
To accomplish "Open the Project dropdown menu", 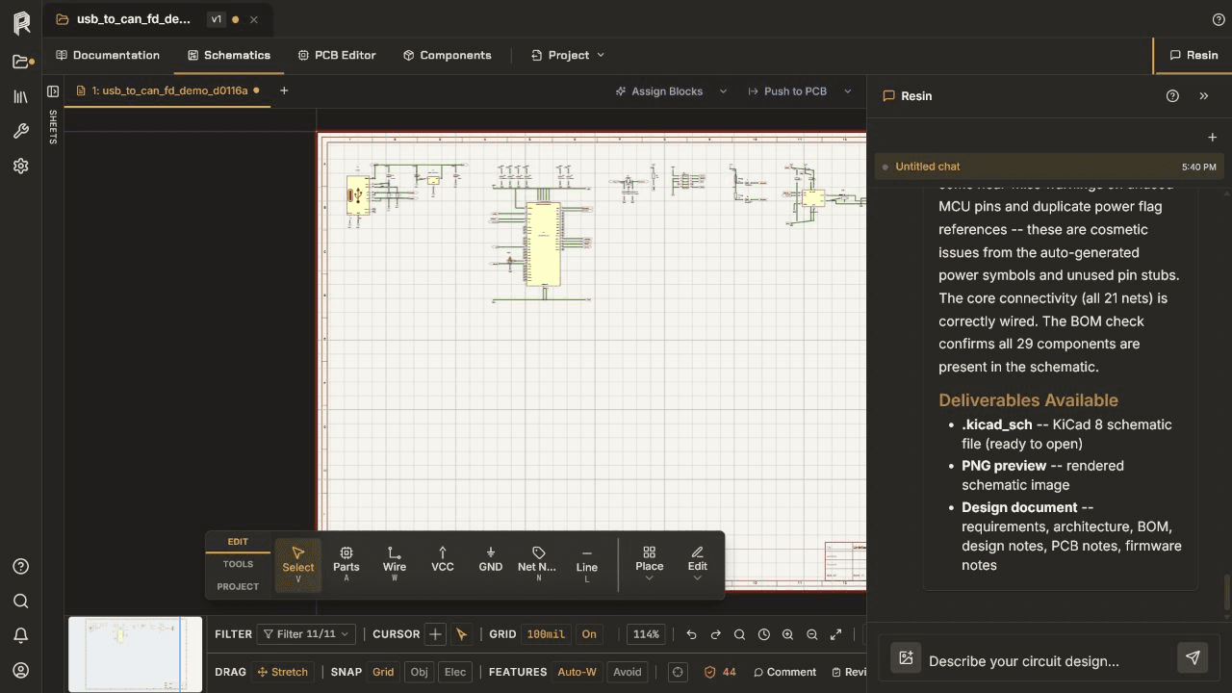I will pyautogui.click(x=568, y=55).
